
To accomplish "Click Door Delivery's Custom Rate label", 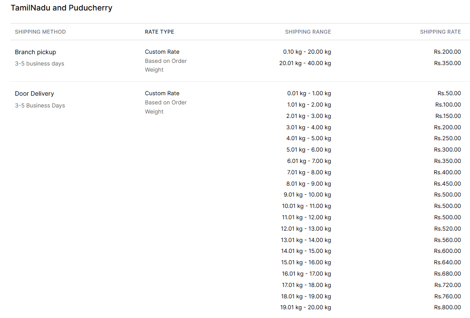I will tap(162, 93).
